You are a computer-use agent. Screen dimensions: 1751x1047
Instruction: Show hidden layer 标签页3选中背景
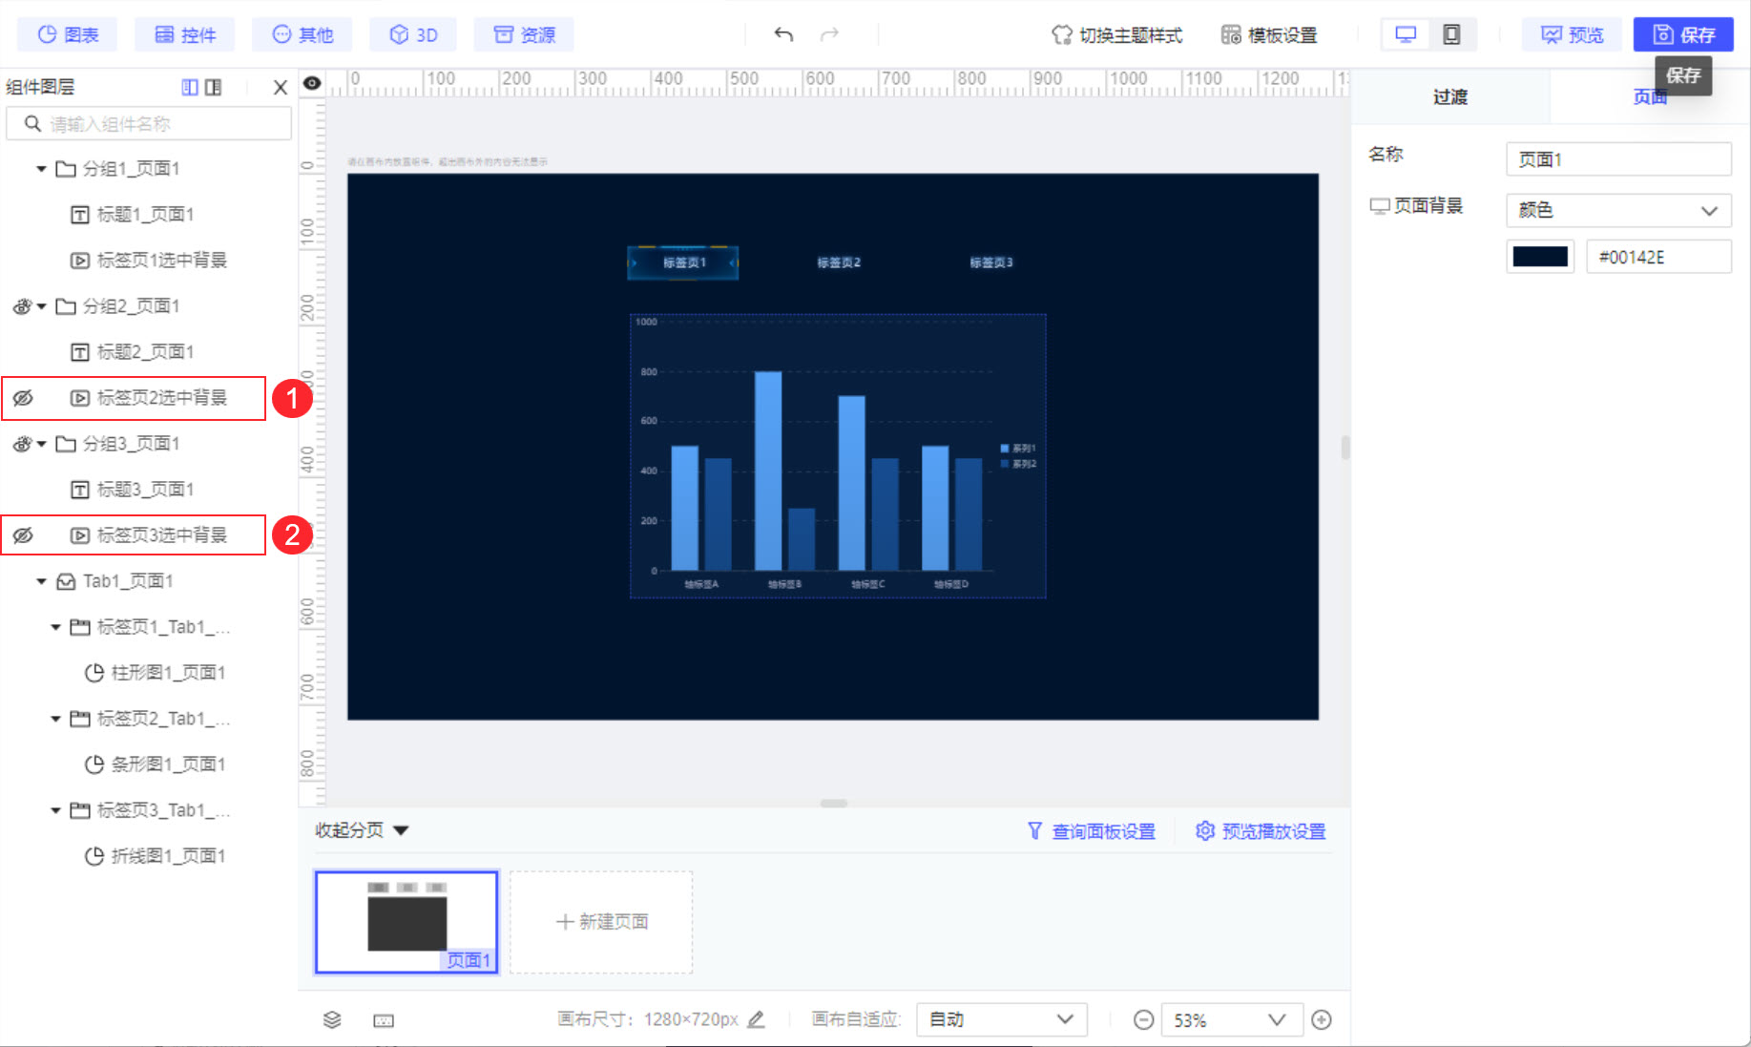(x=23, y=535)
